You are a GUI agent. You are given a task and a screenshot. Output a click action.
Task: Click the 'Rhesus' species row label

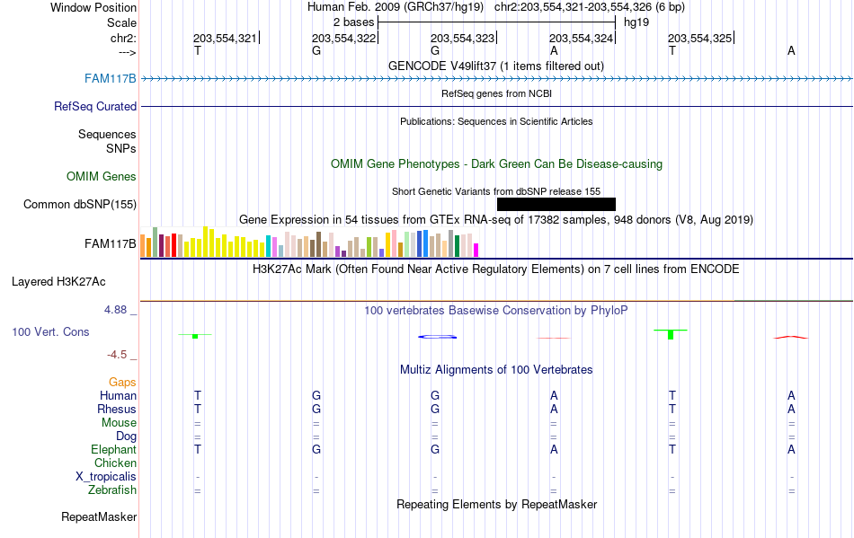tap(117, 409)
